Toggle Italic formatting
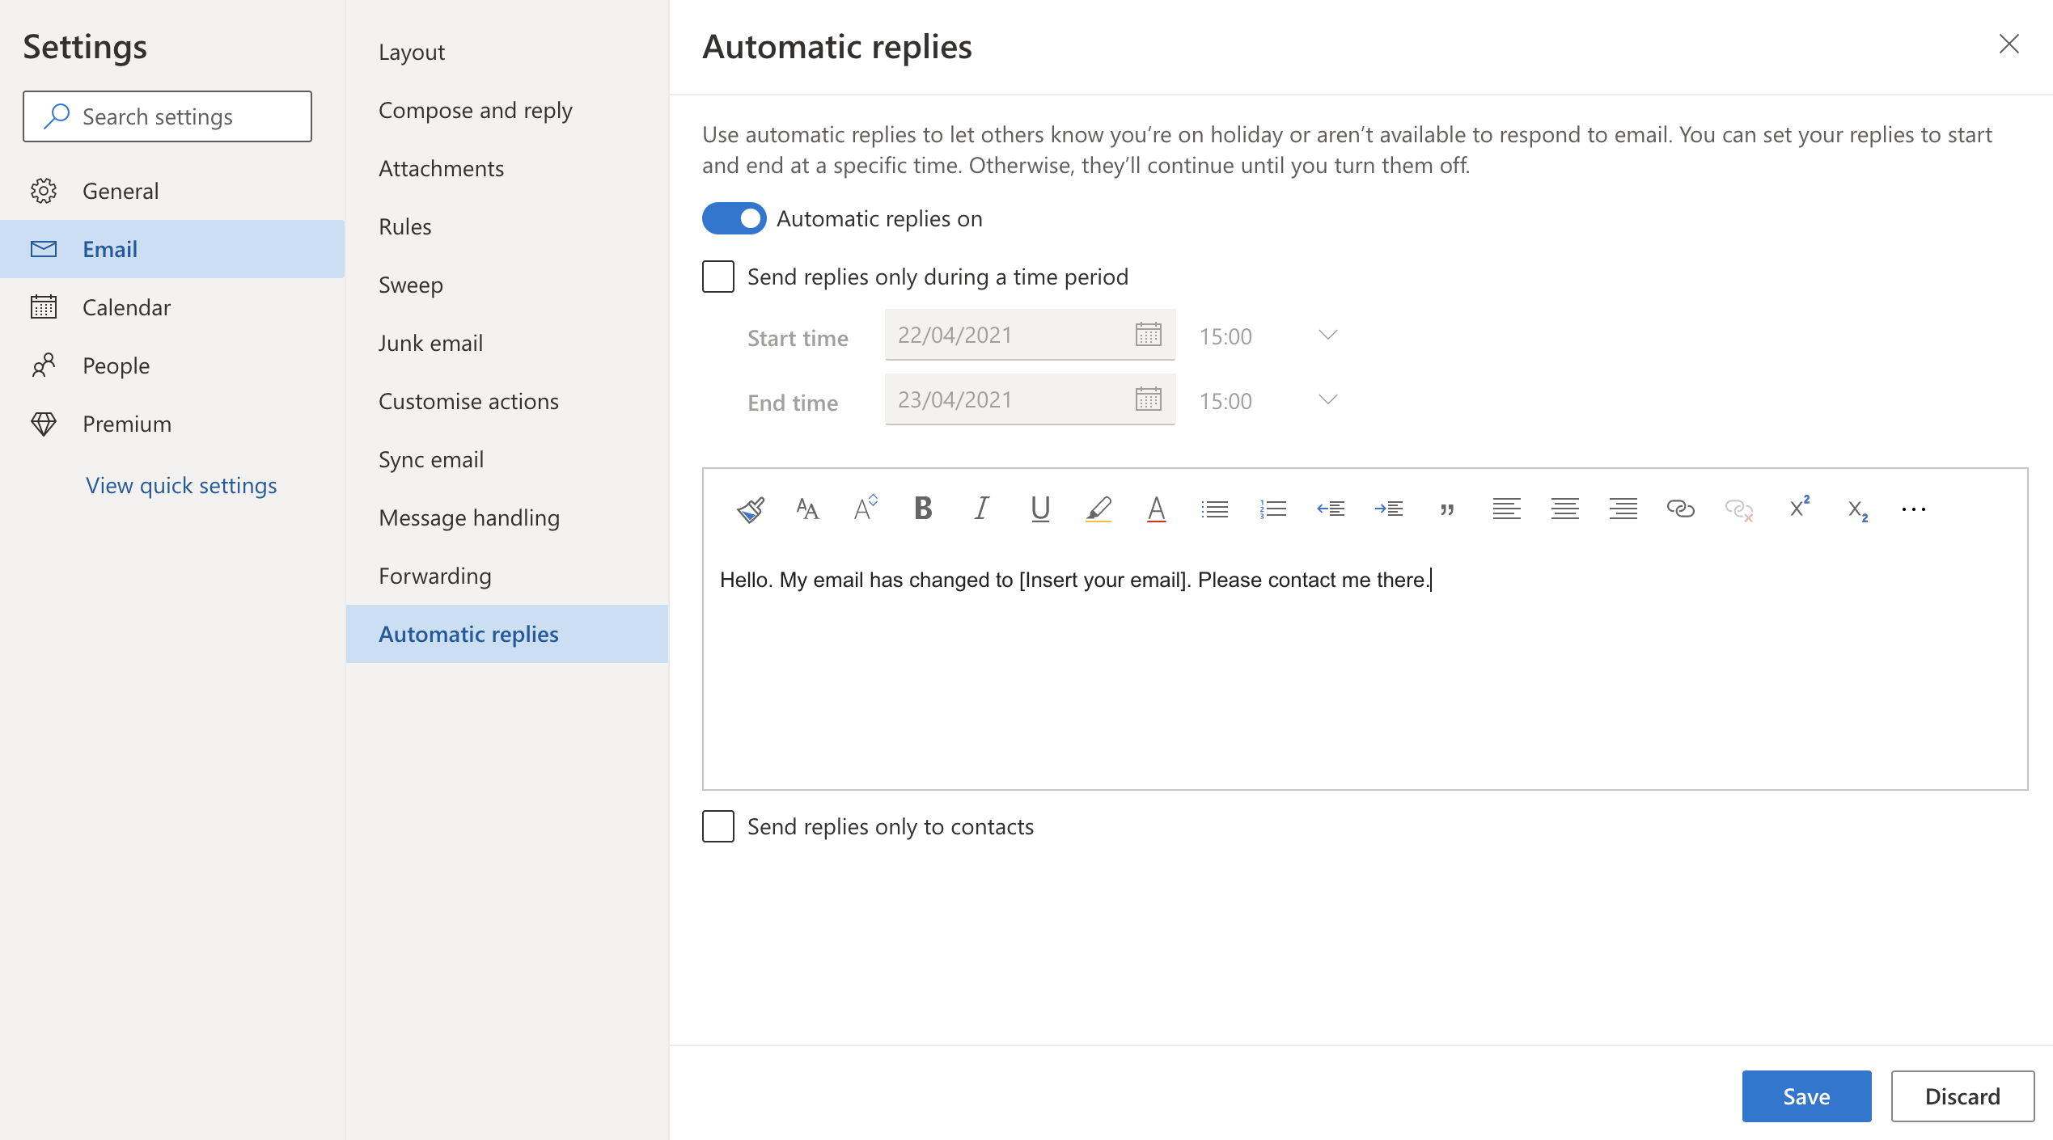The height and width of the screenshot is (1140, 2053). coord(981,509)
